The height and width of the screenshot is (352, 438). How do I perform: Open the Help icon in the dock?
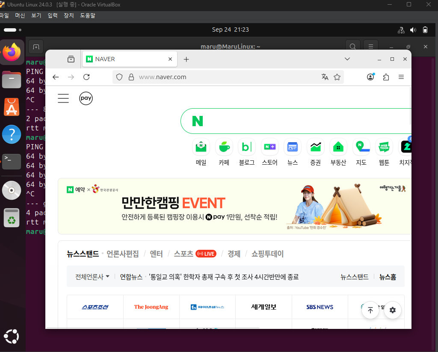(12, 134)
